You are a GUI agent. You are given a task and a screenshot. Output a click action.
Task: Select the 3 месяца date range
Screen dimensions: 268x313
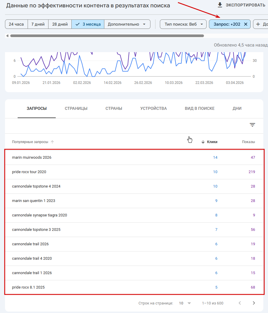pos(88,24)
